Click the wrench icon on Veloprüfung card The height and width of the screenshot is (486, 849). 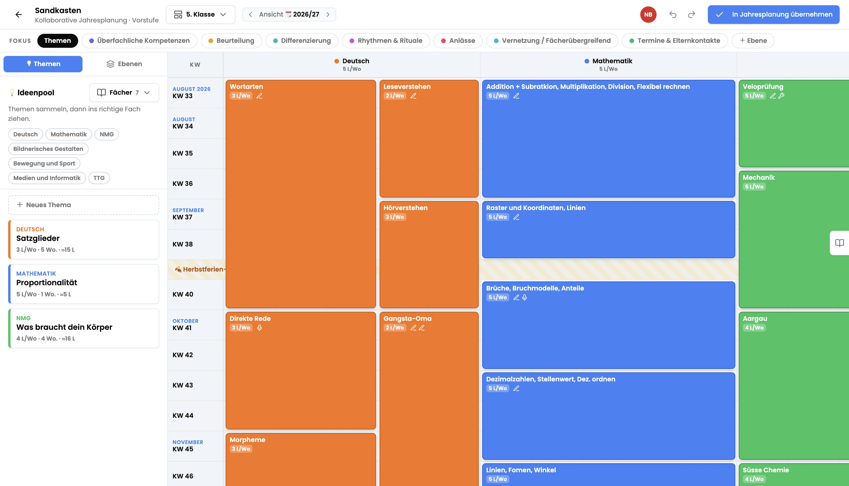point(781,96)
